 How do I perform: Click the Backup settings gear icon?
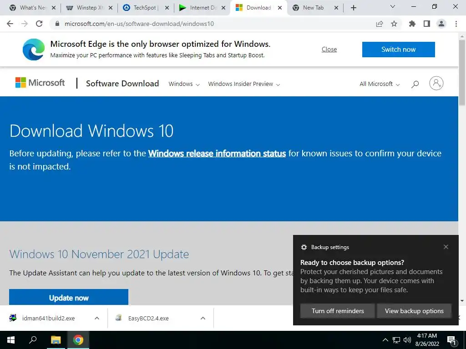(304, 247)
